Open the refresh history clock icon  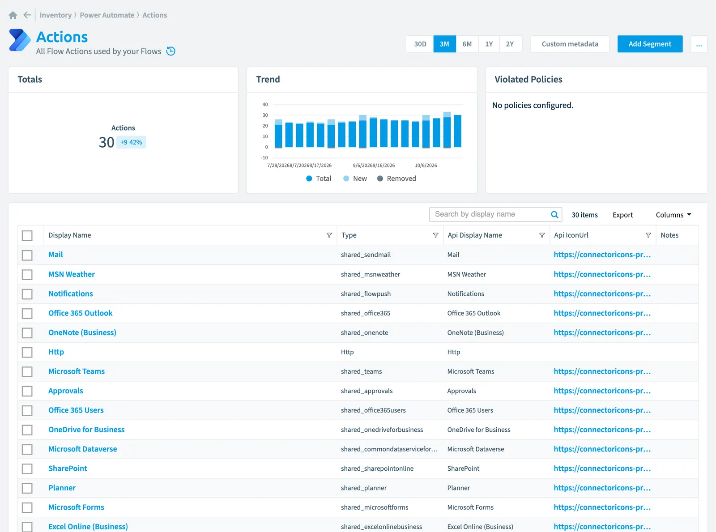pos(170,51)
